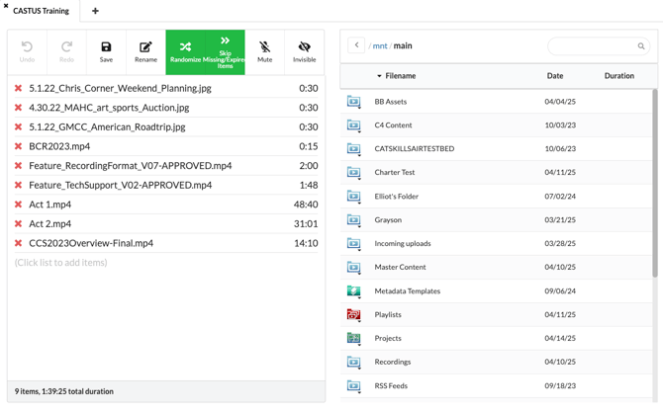Delete Act 1.mp4 with the red X

18,205
